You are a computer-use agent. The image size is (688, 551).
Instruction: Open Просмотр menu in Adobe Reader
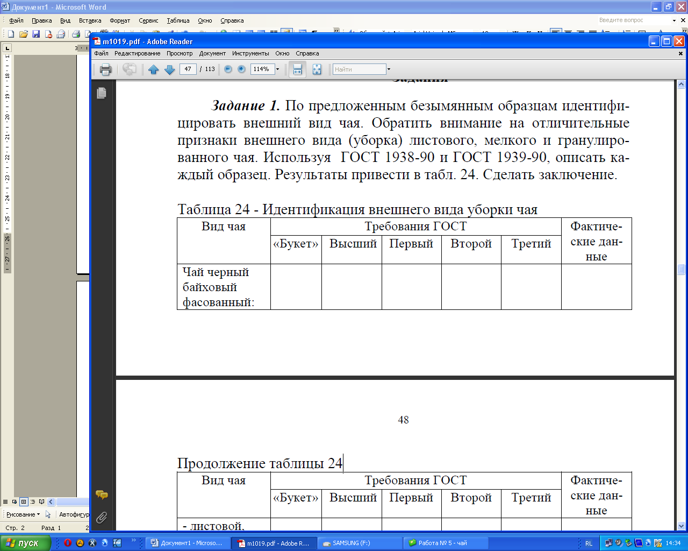(x=180, y=53)
